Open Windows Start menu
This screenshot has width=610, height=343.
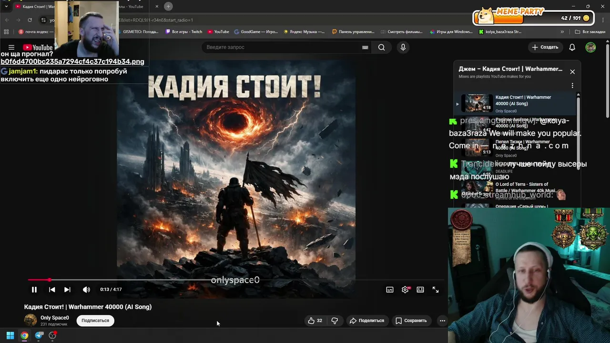click(10, 335)
